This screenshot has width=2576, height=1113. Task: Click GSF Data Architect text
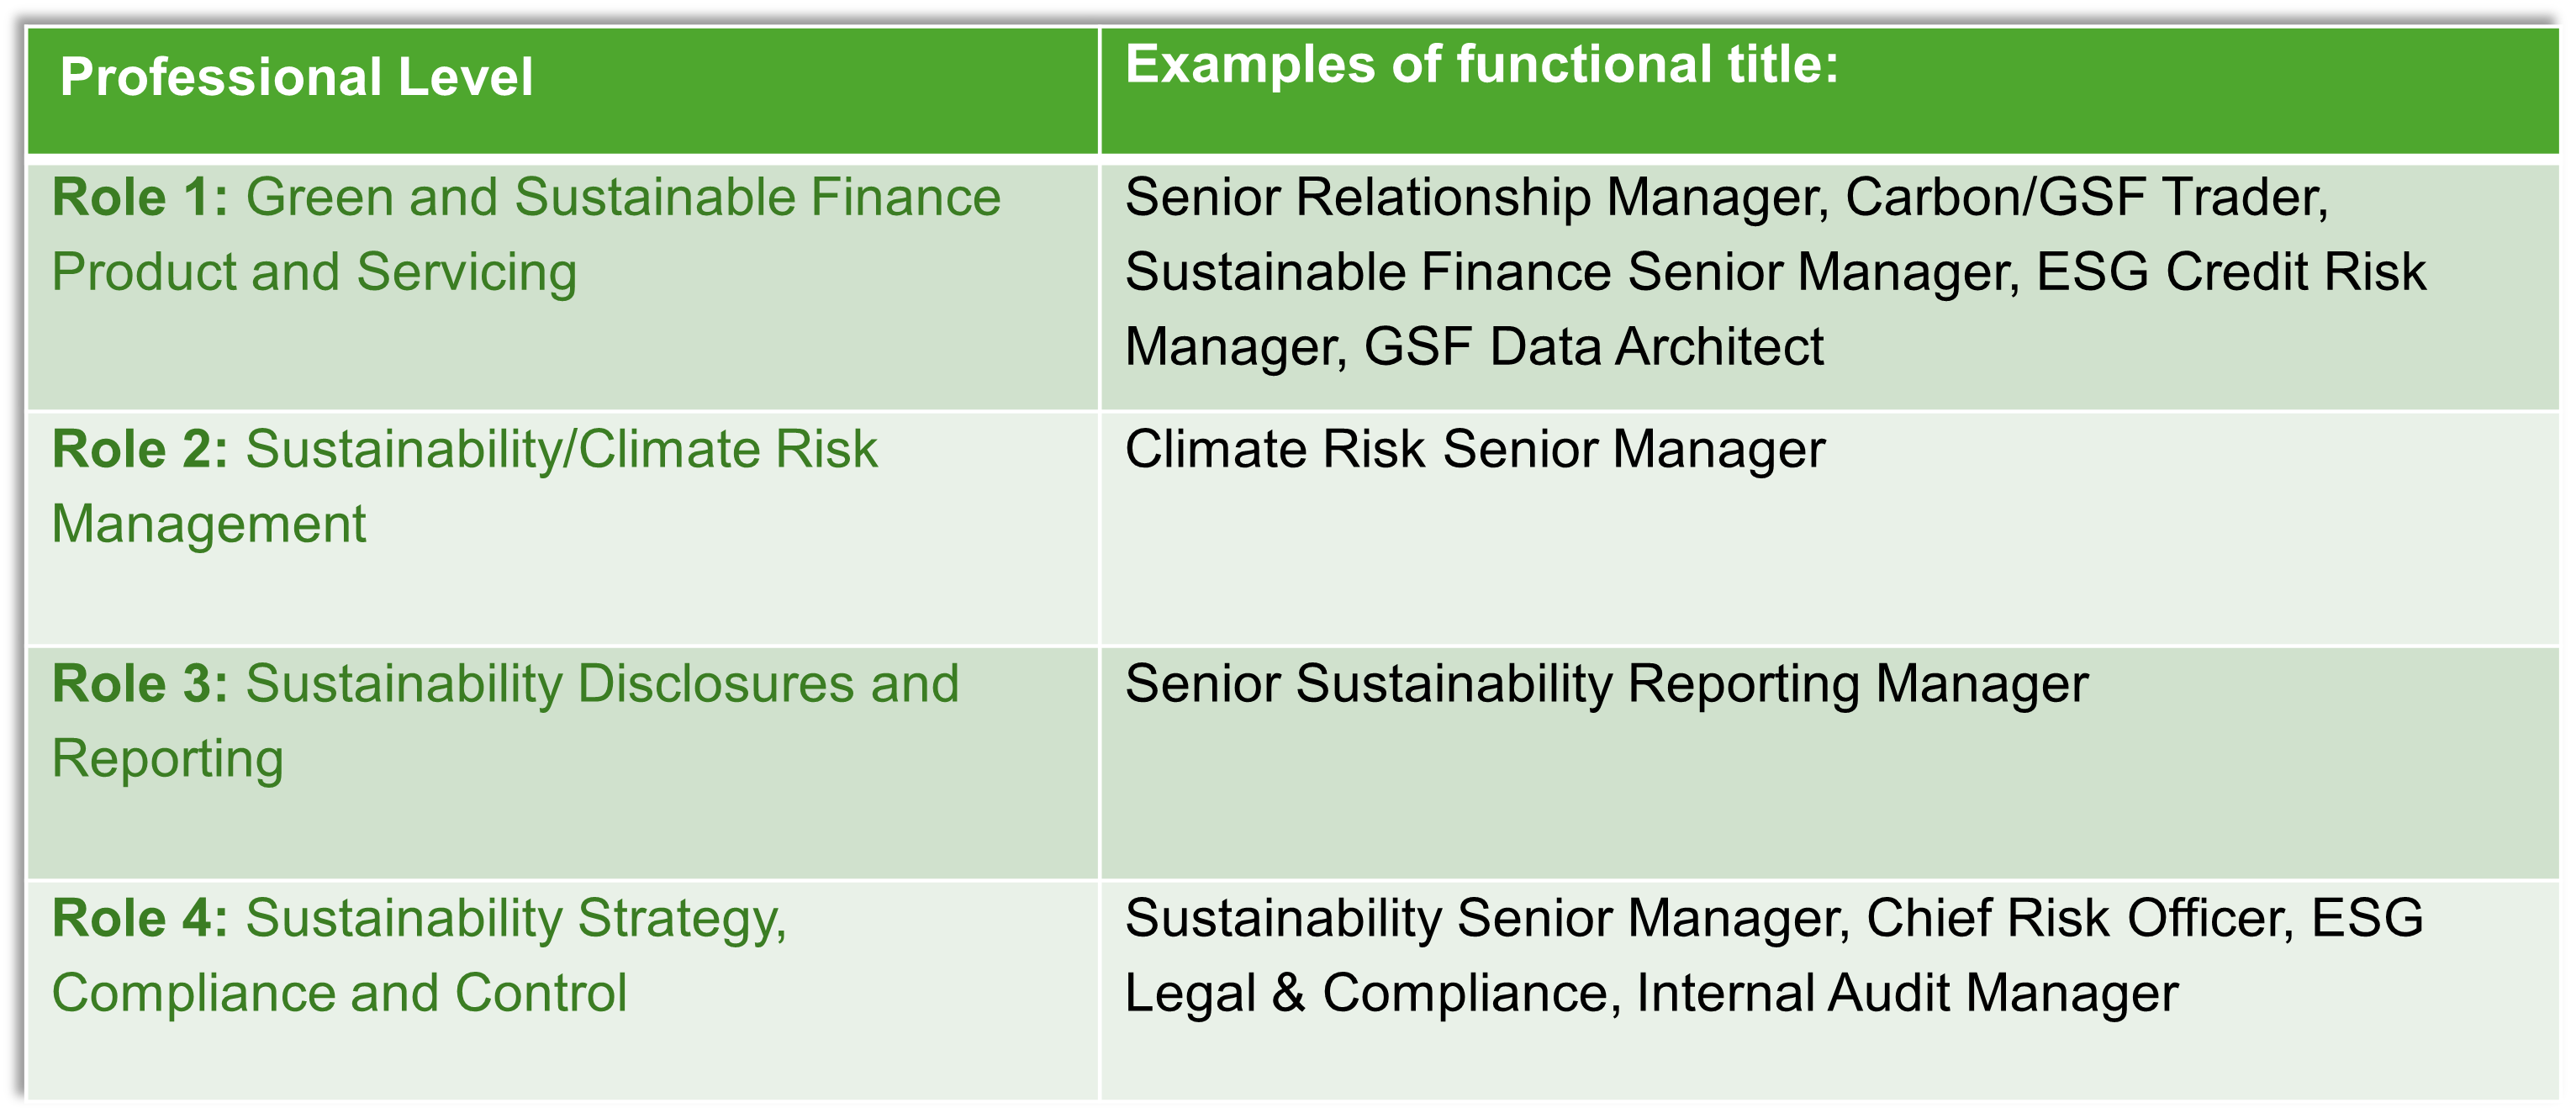1594,347
